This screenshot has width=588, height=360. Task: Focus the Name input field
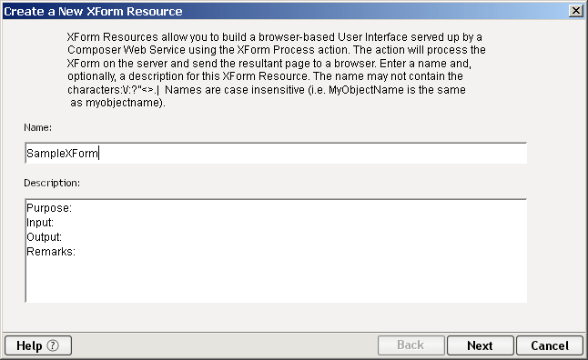[x=276, y=153]
